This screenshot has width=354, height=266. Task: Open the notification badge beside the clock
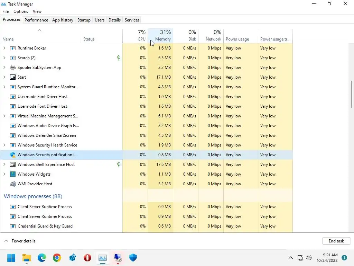[344, 258]
